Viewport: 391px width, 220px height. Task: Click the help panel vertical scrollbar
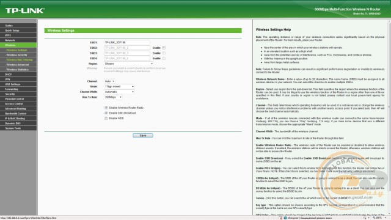pyautogui.click(x=389, y=117)
